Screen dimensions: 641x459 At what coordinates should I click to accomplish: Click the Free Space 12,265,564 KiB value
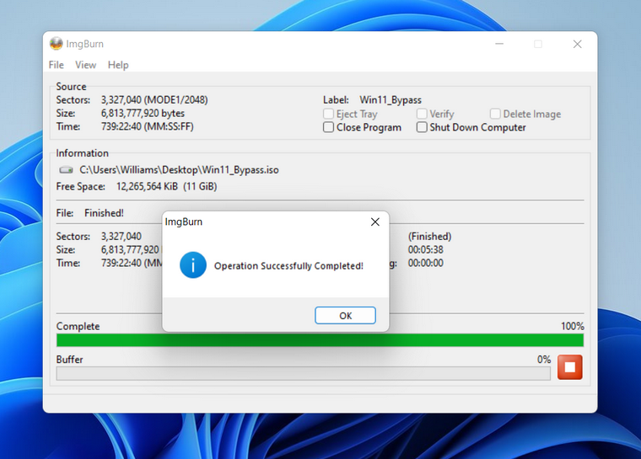point(166,187)
